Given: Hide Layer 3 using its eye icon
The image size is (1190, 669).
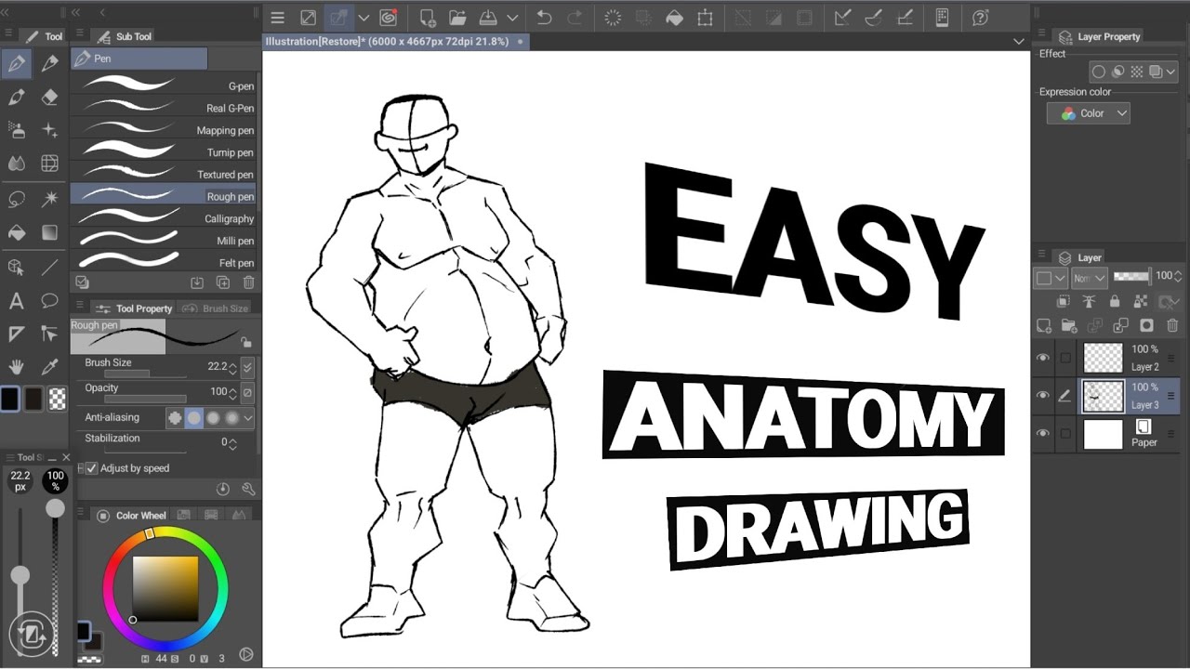Looking at the screenshot, I should (1043, 396).
